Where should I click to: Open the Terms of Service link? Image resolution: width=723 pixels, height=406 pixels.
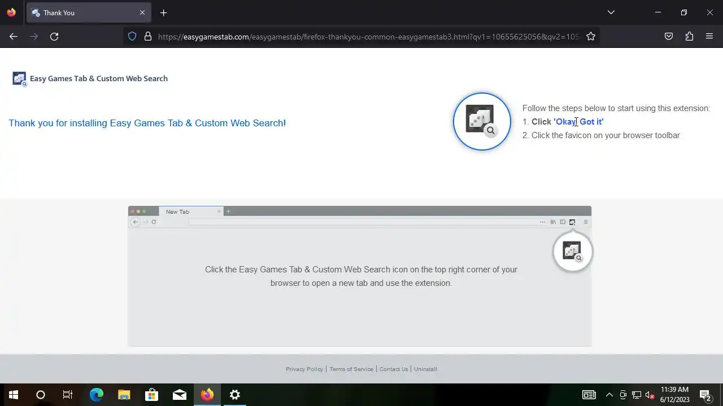pyautogui.click(x=351, y=369)
